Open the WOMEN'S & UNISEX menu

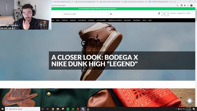pyautogui.click(x=115, y=20)
